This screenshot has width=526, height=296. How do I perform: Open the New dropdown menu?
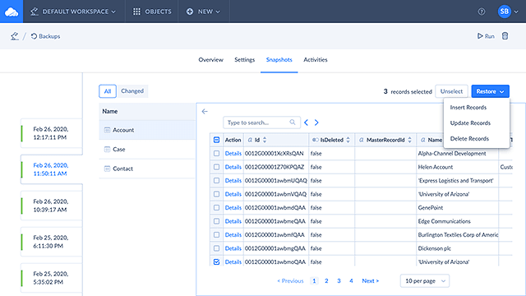pyautogui.click(x=203, y=12)
